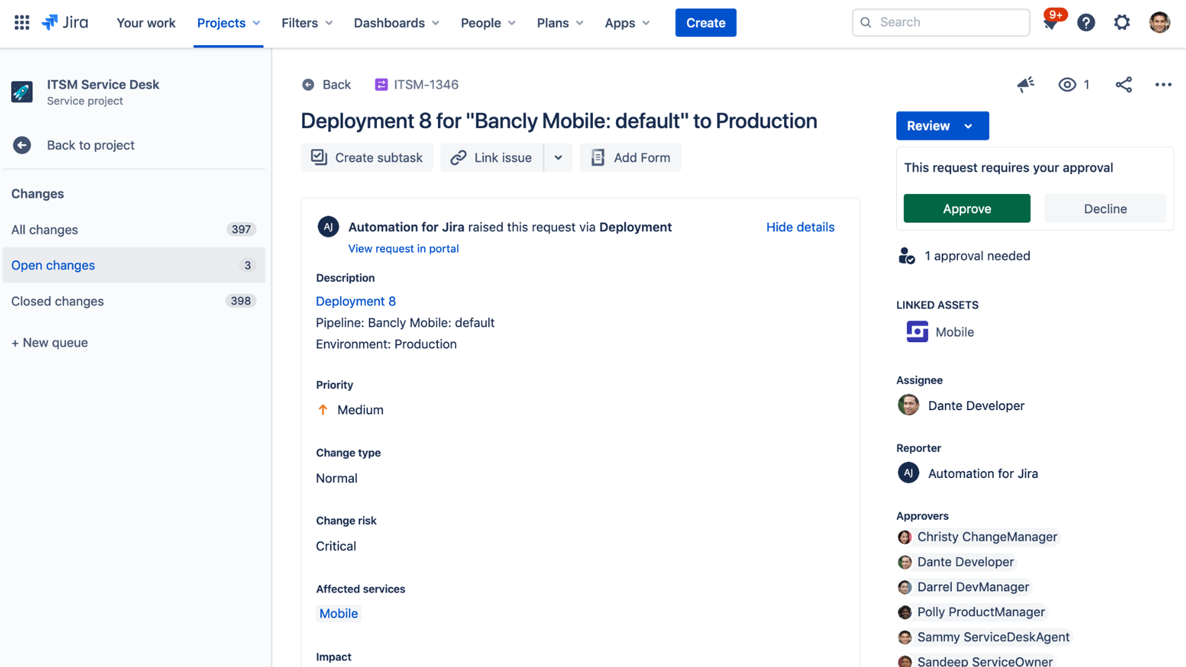This screenshot has height=667, width=1186.
Task: Select the Closed changes queue
Action: click(x=57, y=301)
